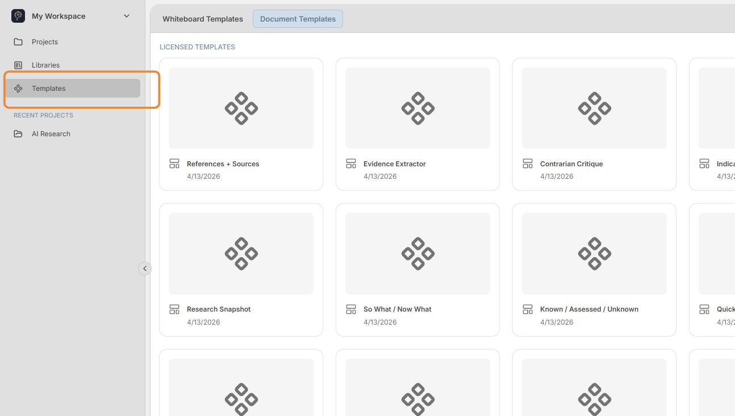Switch to Whiteboard Templates tab
Image resolution: width=735 pixels, height=416 pixels.
pos(203,19)
